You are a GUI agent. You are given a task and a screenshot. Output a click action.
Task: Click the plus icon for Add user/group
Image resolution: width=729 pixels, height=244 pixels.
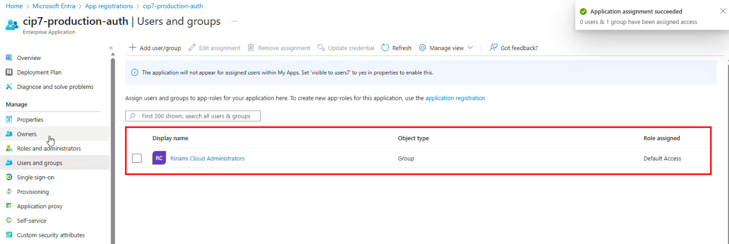pos(133,48)
